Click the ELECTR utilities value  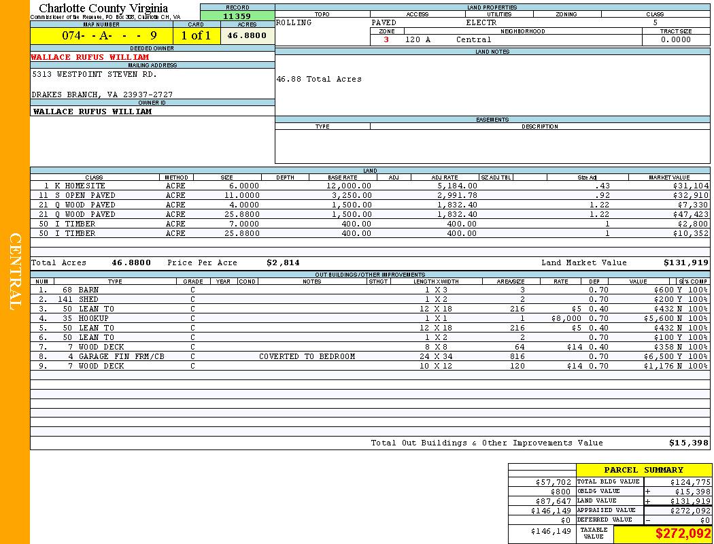pos(481,22)
